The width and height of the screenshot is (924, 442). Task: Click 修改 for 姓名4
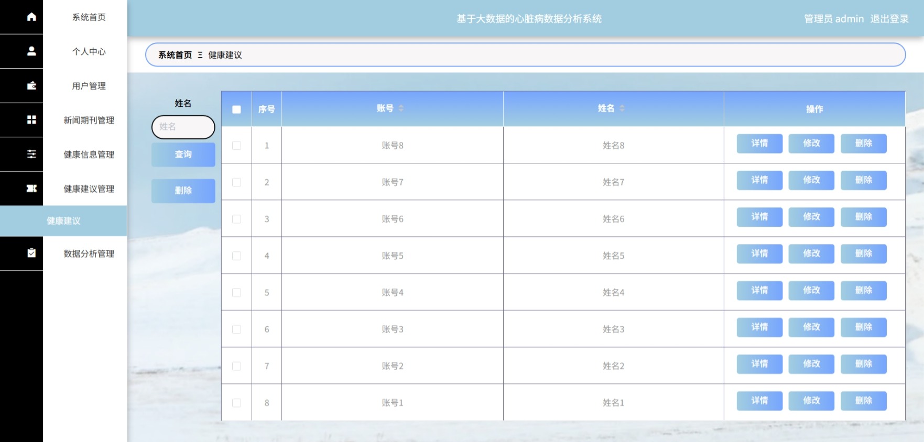click(x=811, y=290)
